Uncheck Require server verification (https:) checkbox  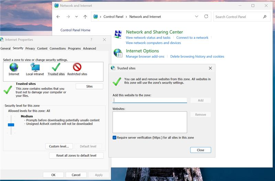(x=114, y=137)
